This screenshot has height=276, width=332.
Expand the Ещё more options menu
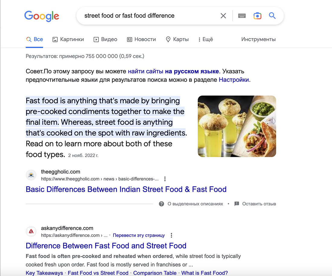pos(205,40)
